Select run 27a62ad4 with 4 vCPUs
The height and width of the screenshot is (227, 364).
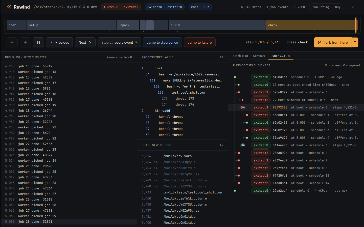(296, 191)
